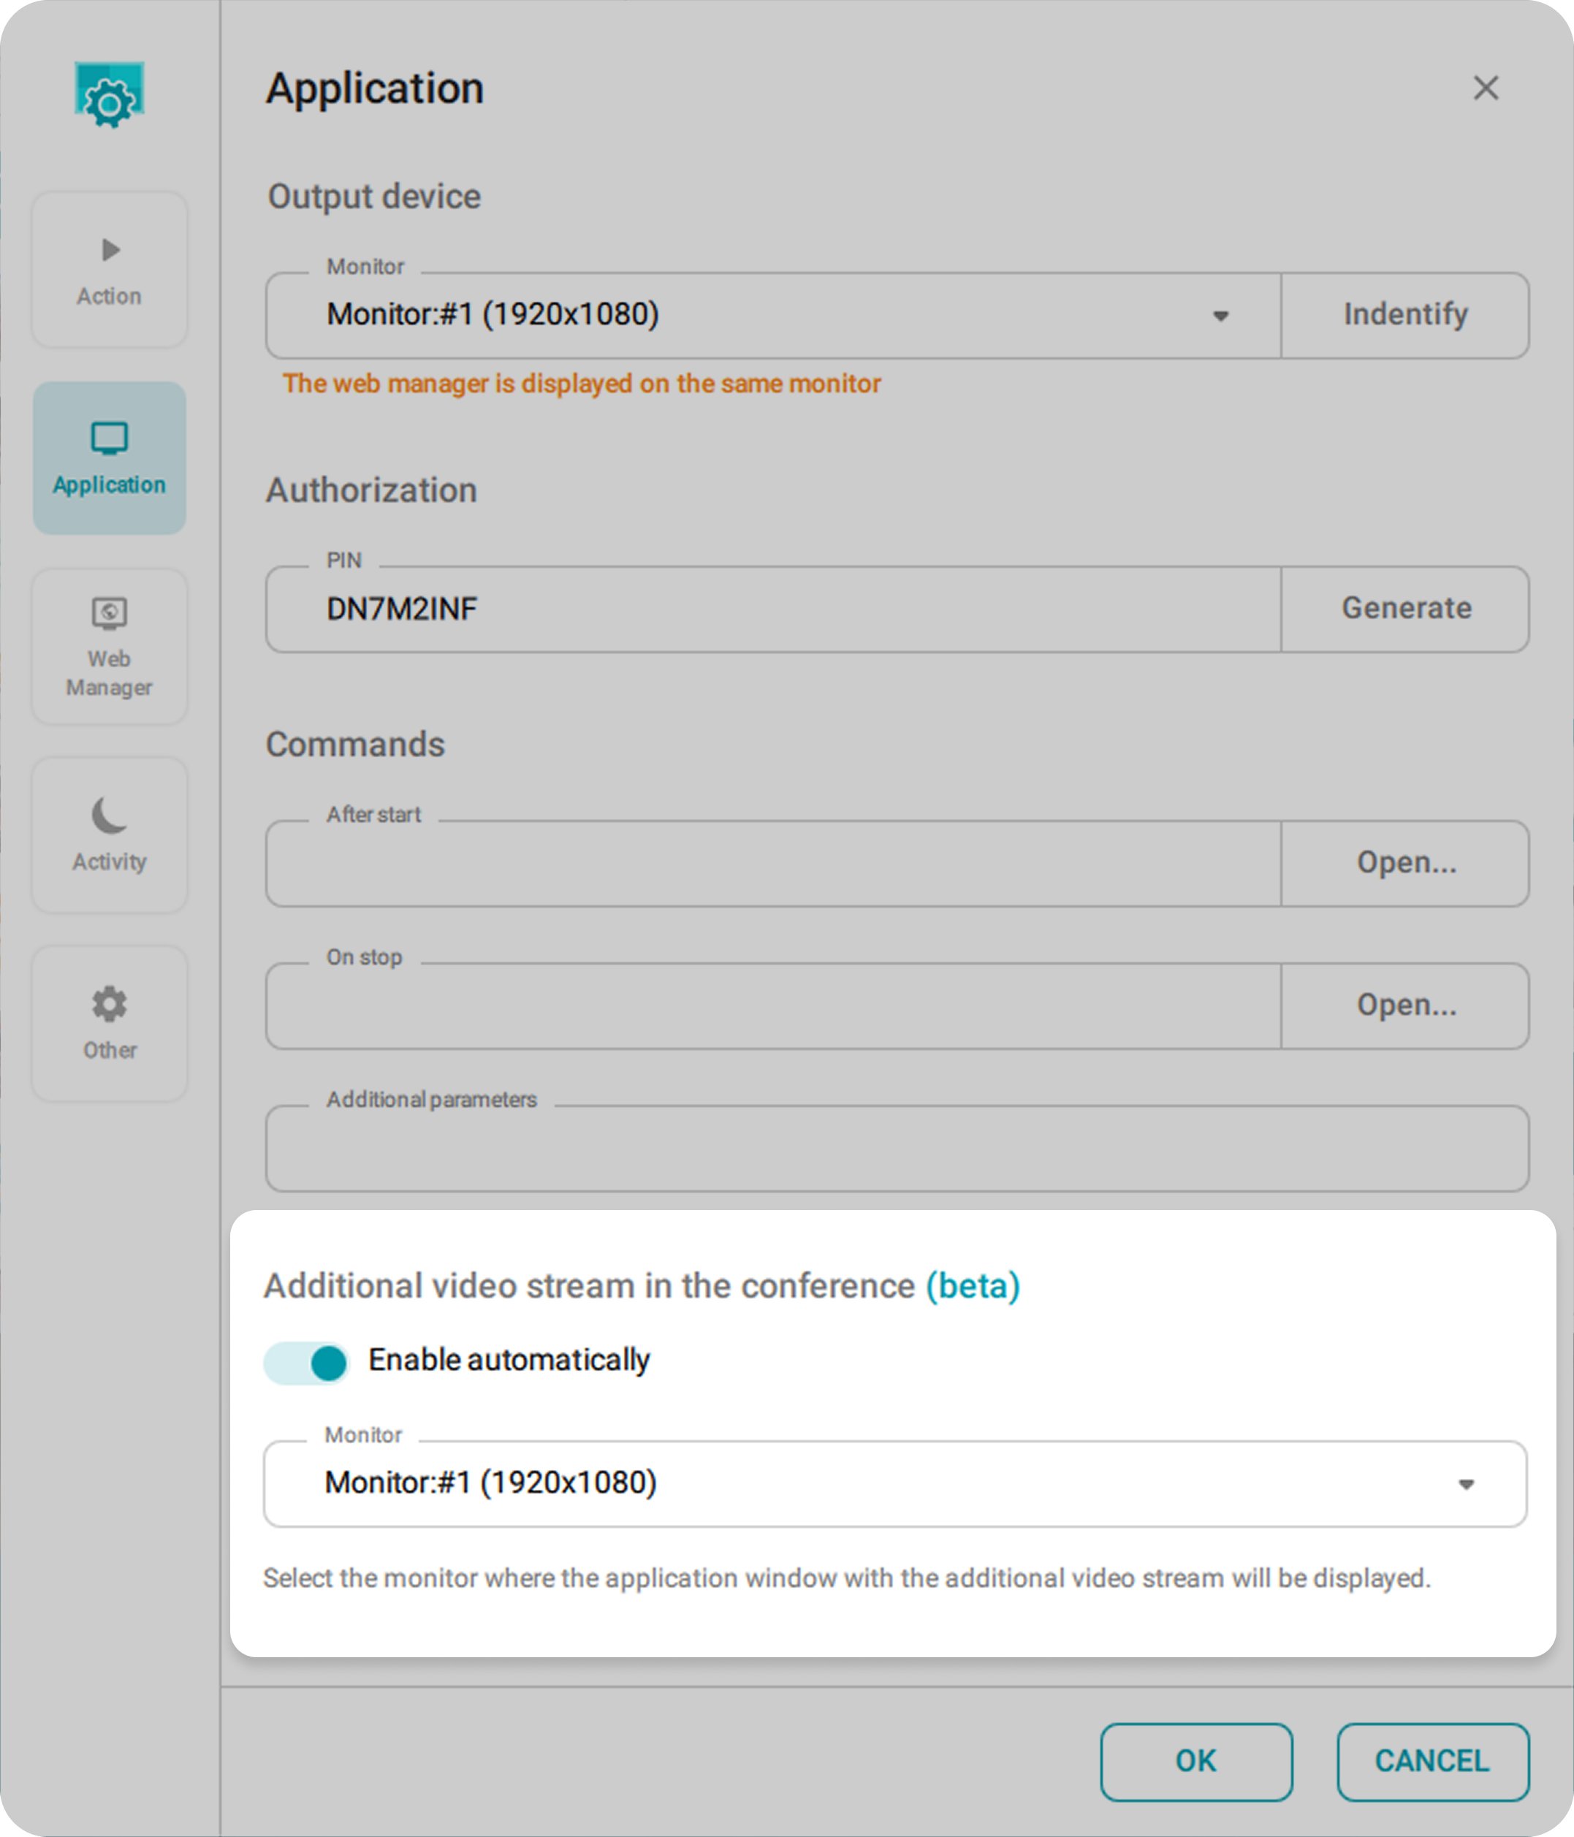
Task: Select the Application monitor icon
Action: tap(109, 438)
